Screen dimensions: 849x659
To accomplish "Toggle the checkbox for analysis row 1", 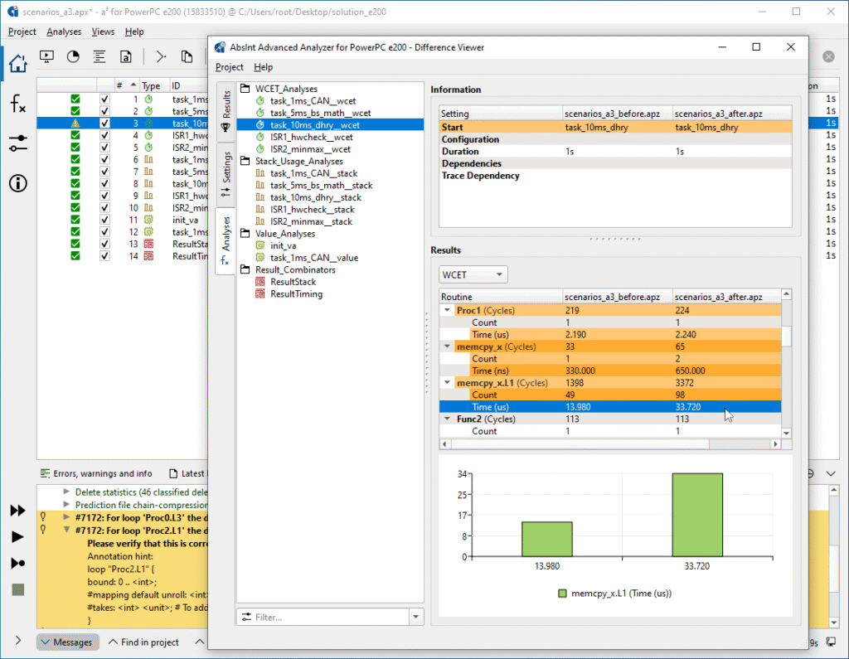I will click(104, 99).
